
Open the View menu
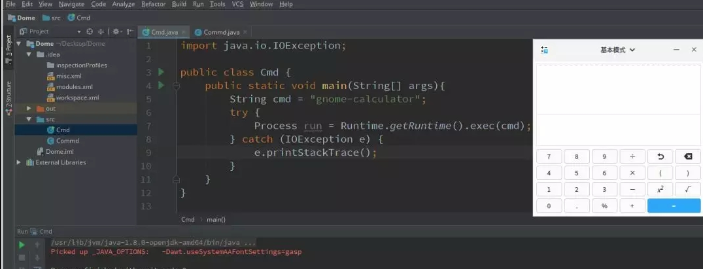[x=45, y=4]
